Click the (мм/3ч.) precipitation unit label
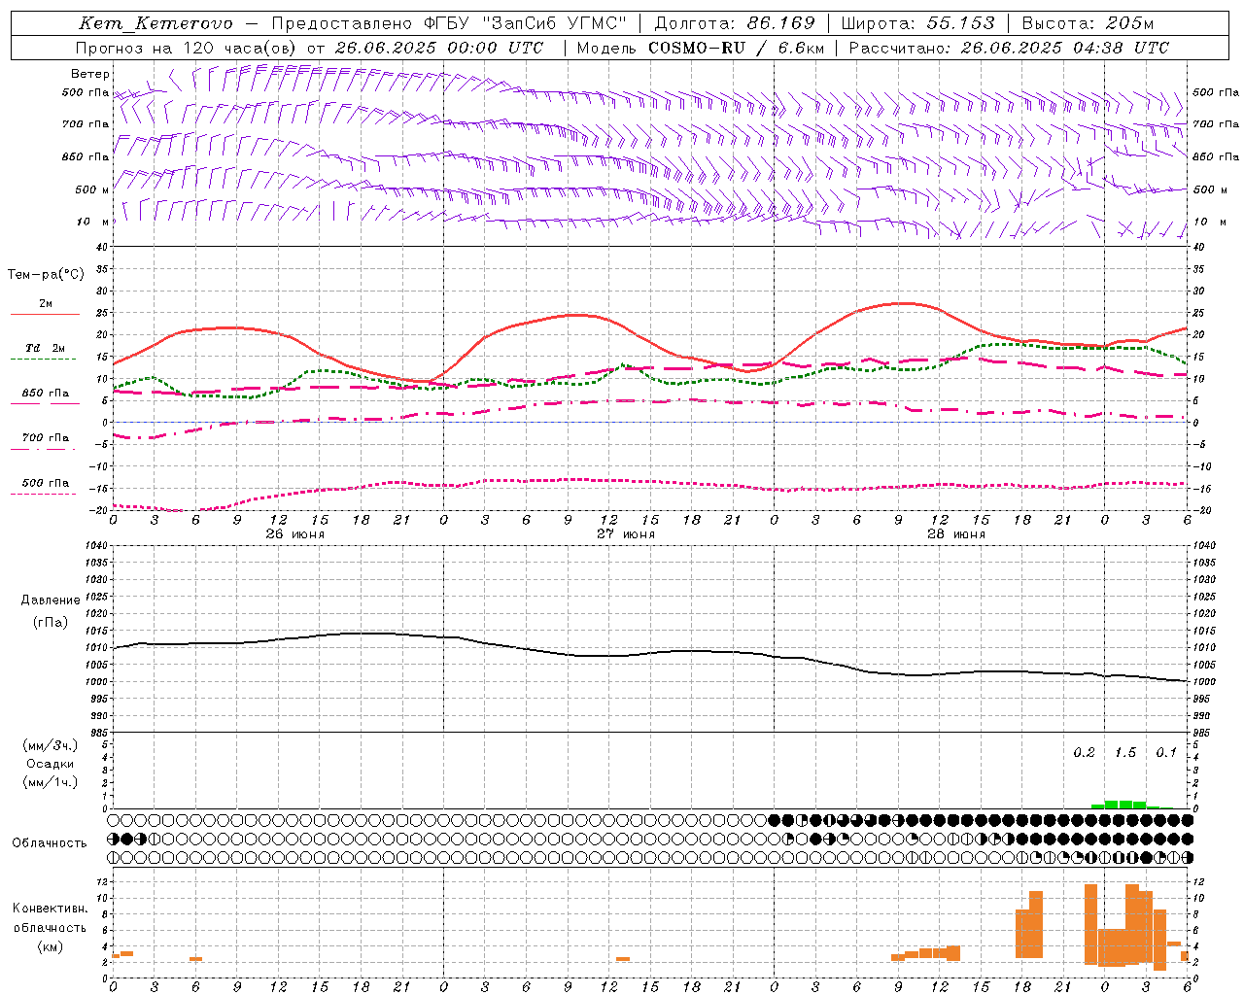Viewport: 1244px width, 995px height. [x=50, y=745]
